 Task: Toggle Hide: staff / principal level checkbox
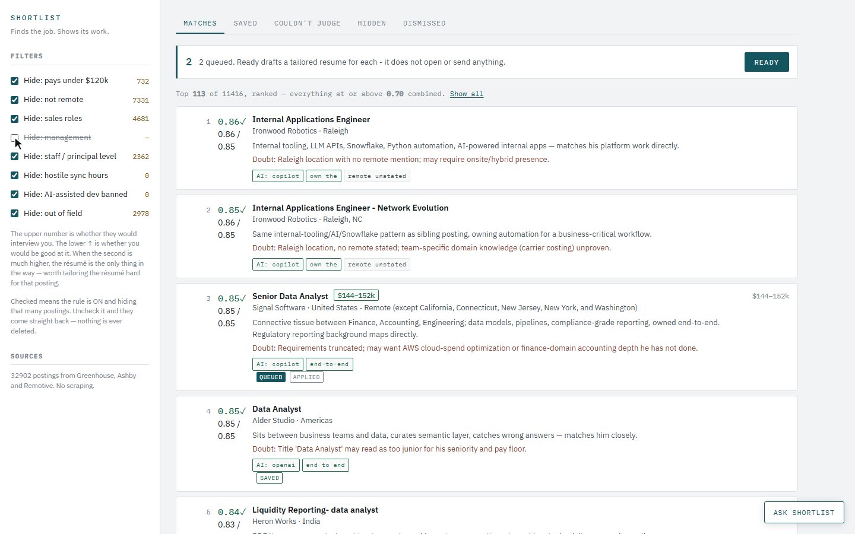tap(14, 157)
